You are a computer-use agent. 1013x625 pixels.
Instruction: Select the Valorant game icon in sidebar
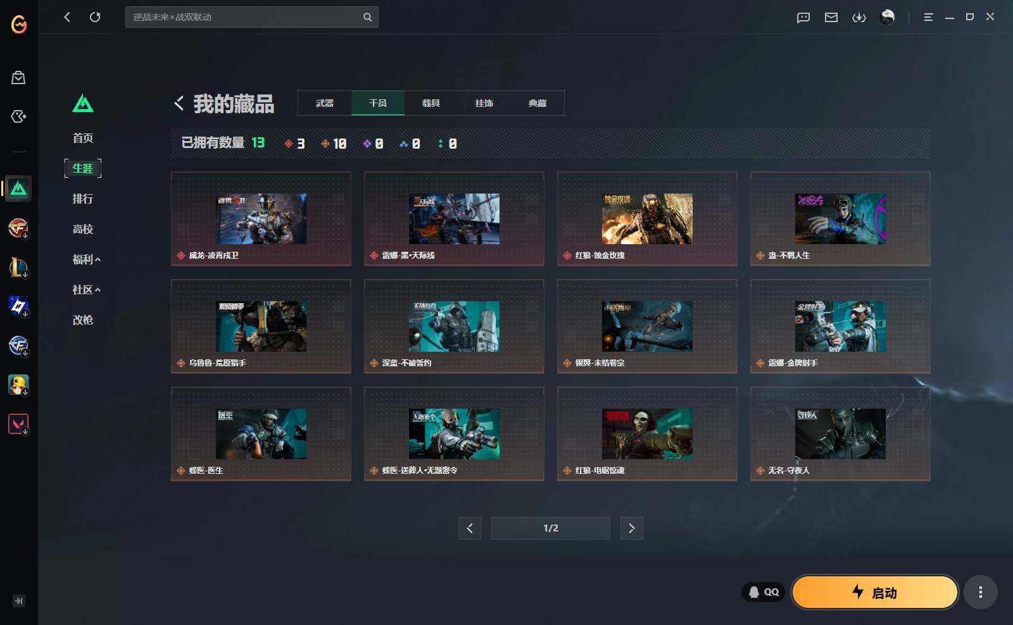[18, 424]
